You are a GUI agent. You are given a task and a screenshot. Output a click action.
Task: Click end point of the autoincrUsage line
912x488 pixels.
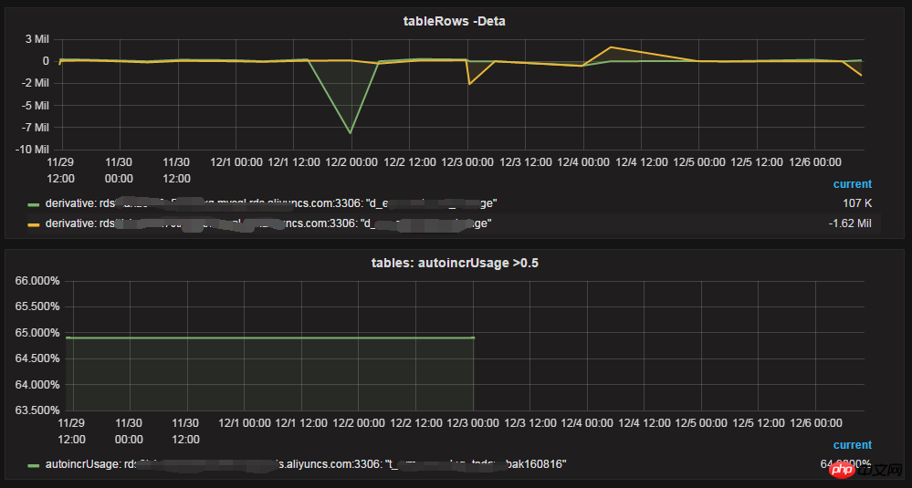point(474,337)
